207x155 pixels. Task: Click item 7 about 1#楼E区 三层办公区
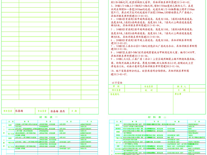point(154,47)
